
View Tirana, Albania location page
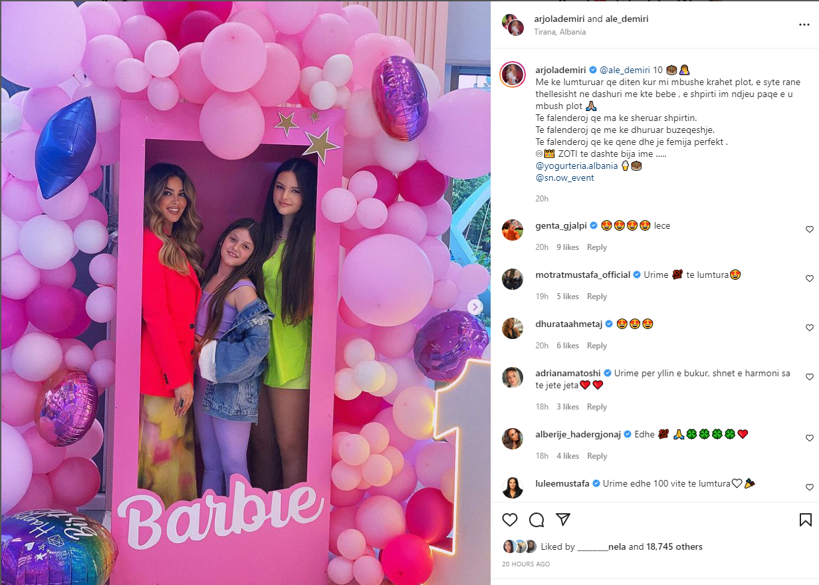tap(560, 31)
